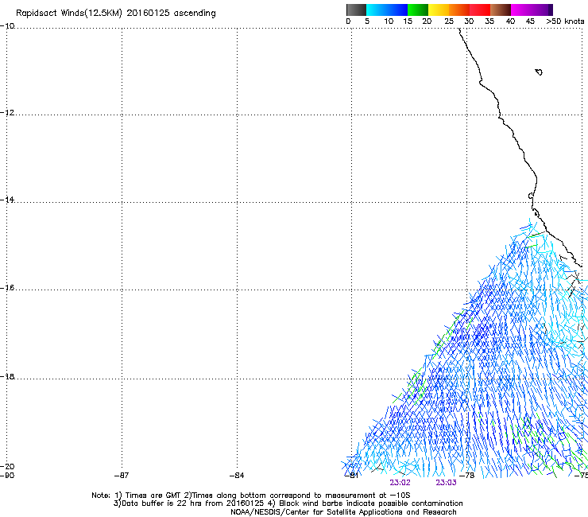The image size is (588, 517).
Task: Click the NOAA/NESDIS credit line
Action: pos(343,512)
